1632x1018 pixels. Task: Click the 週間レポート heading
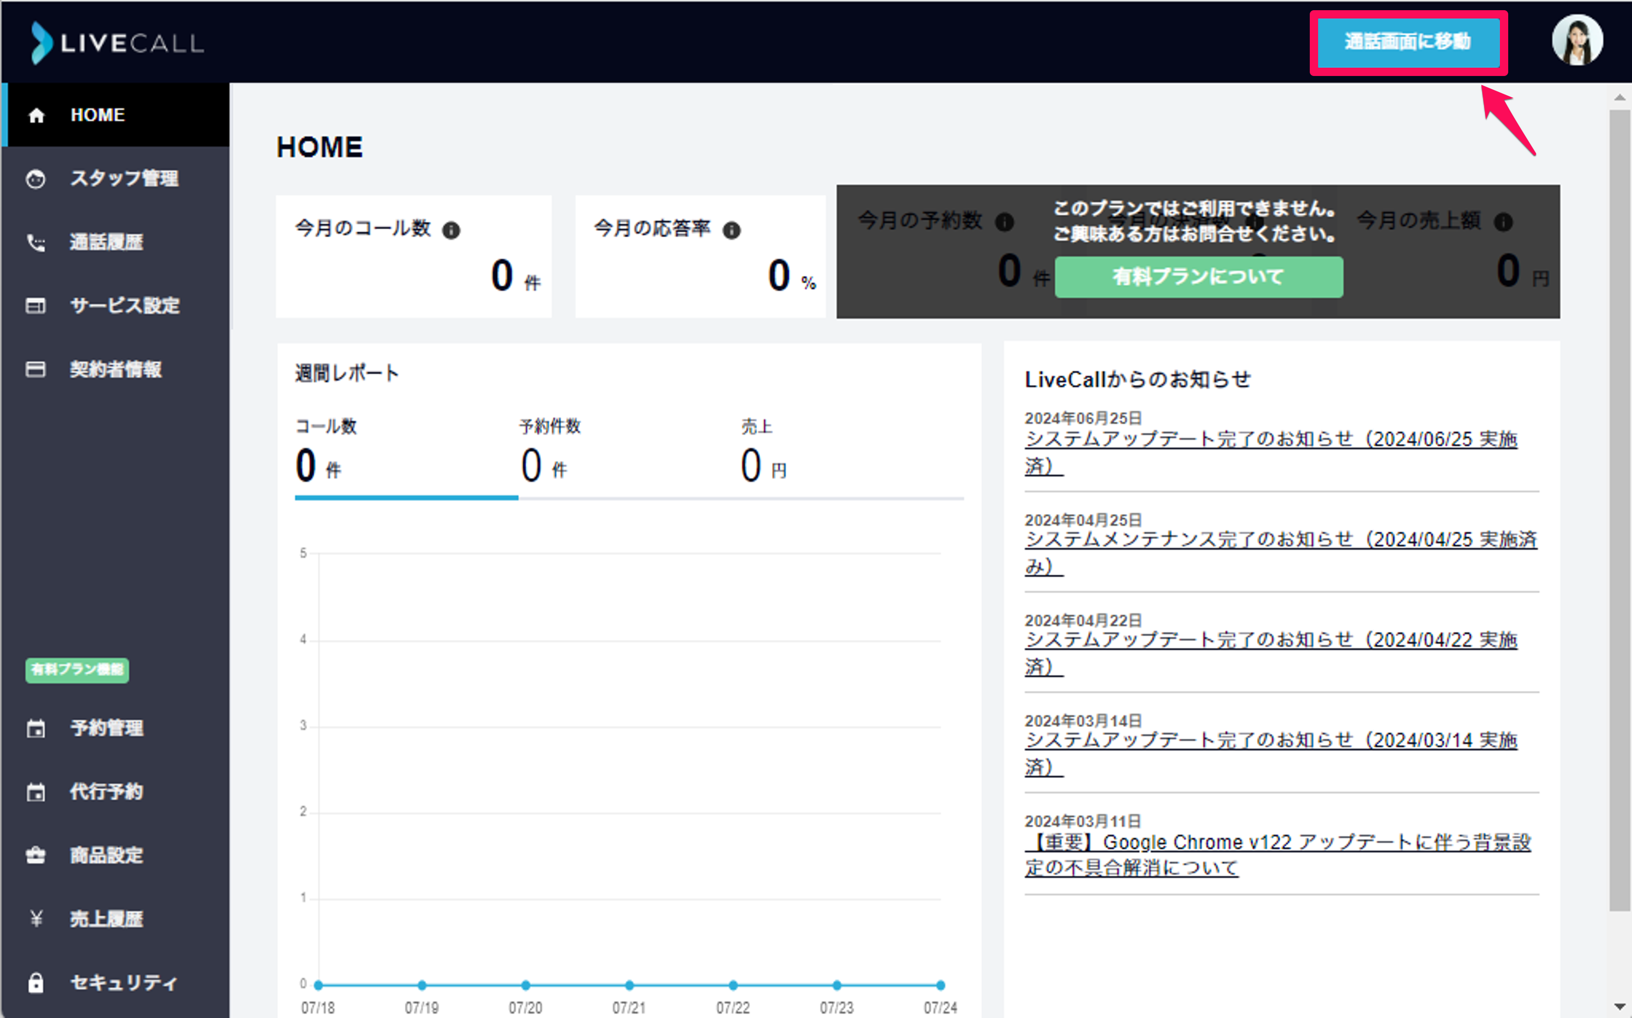(347, 373)
